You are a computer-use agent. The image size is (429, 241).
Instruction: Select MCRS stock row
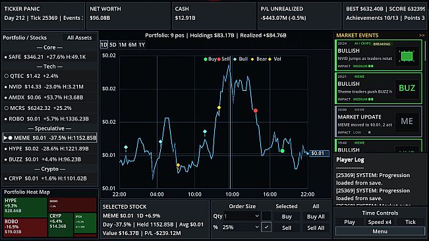tap(50, 108)
